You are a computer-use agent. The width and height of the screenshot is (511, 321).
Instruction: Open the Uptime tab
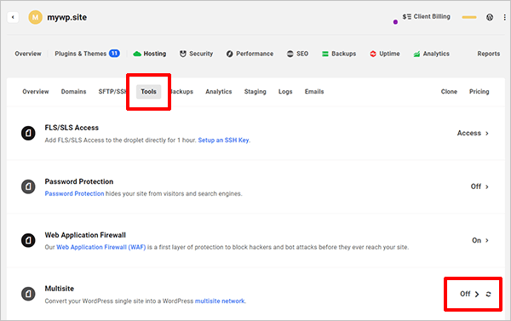click(x=385, y=54)
